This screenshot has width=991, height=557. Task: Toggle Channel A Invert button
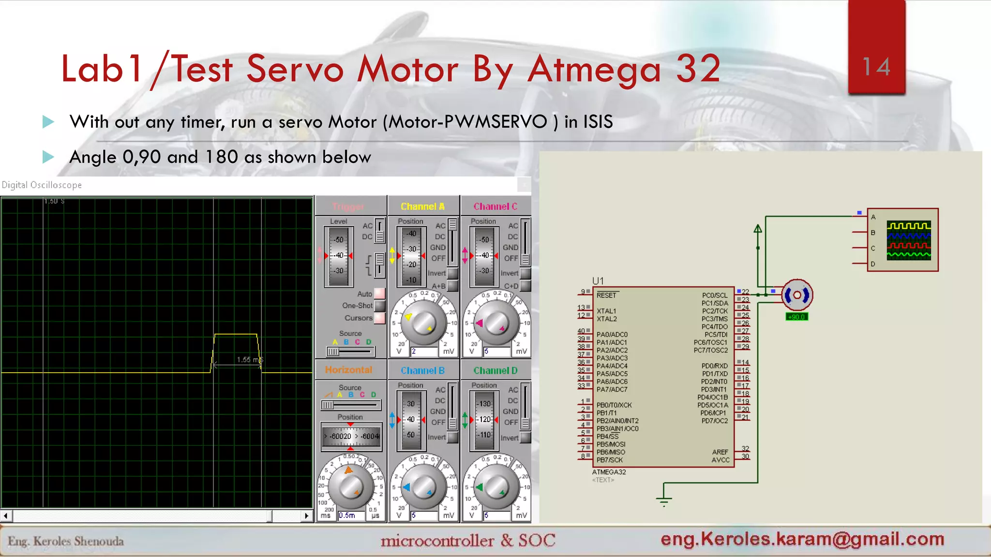pyautogui.click(x=452, y=273)
